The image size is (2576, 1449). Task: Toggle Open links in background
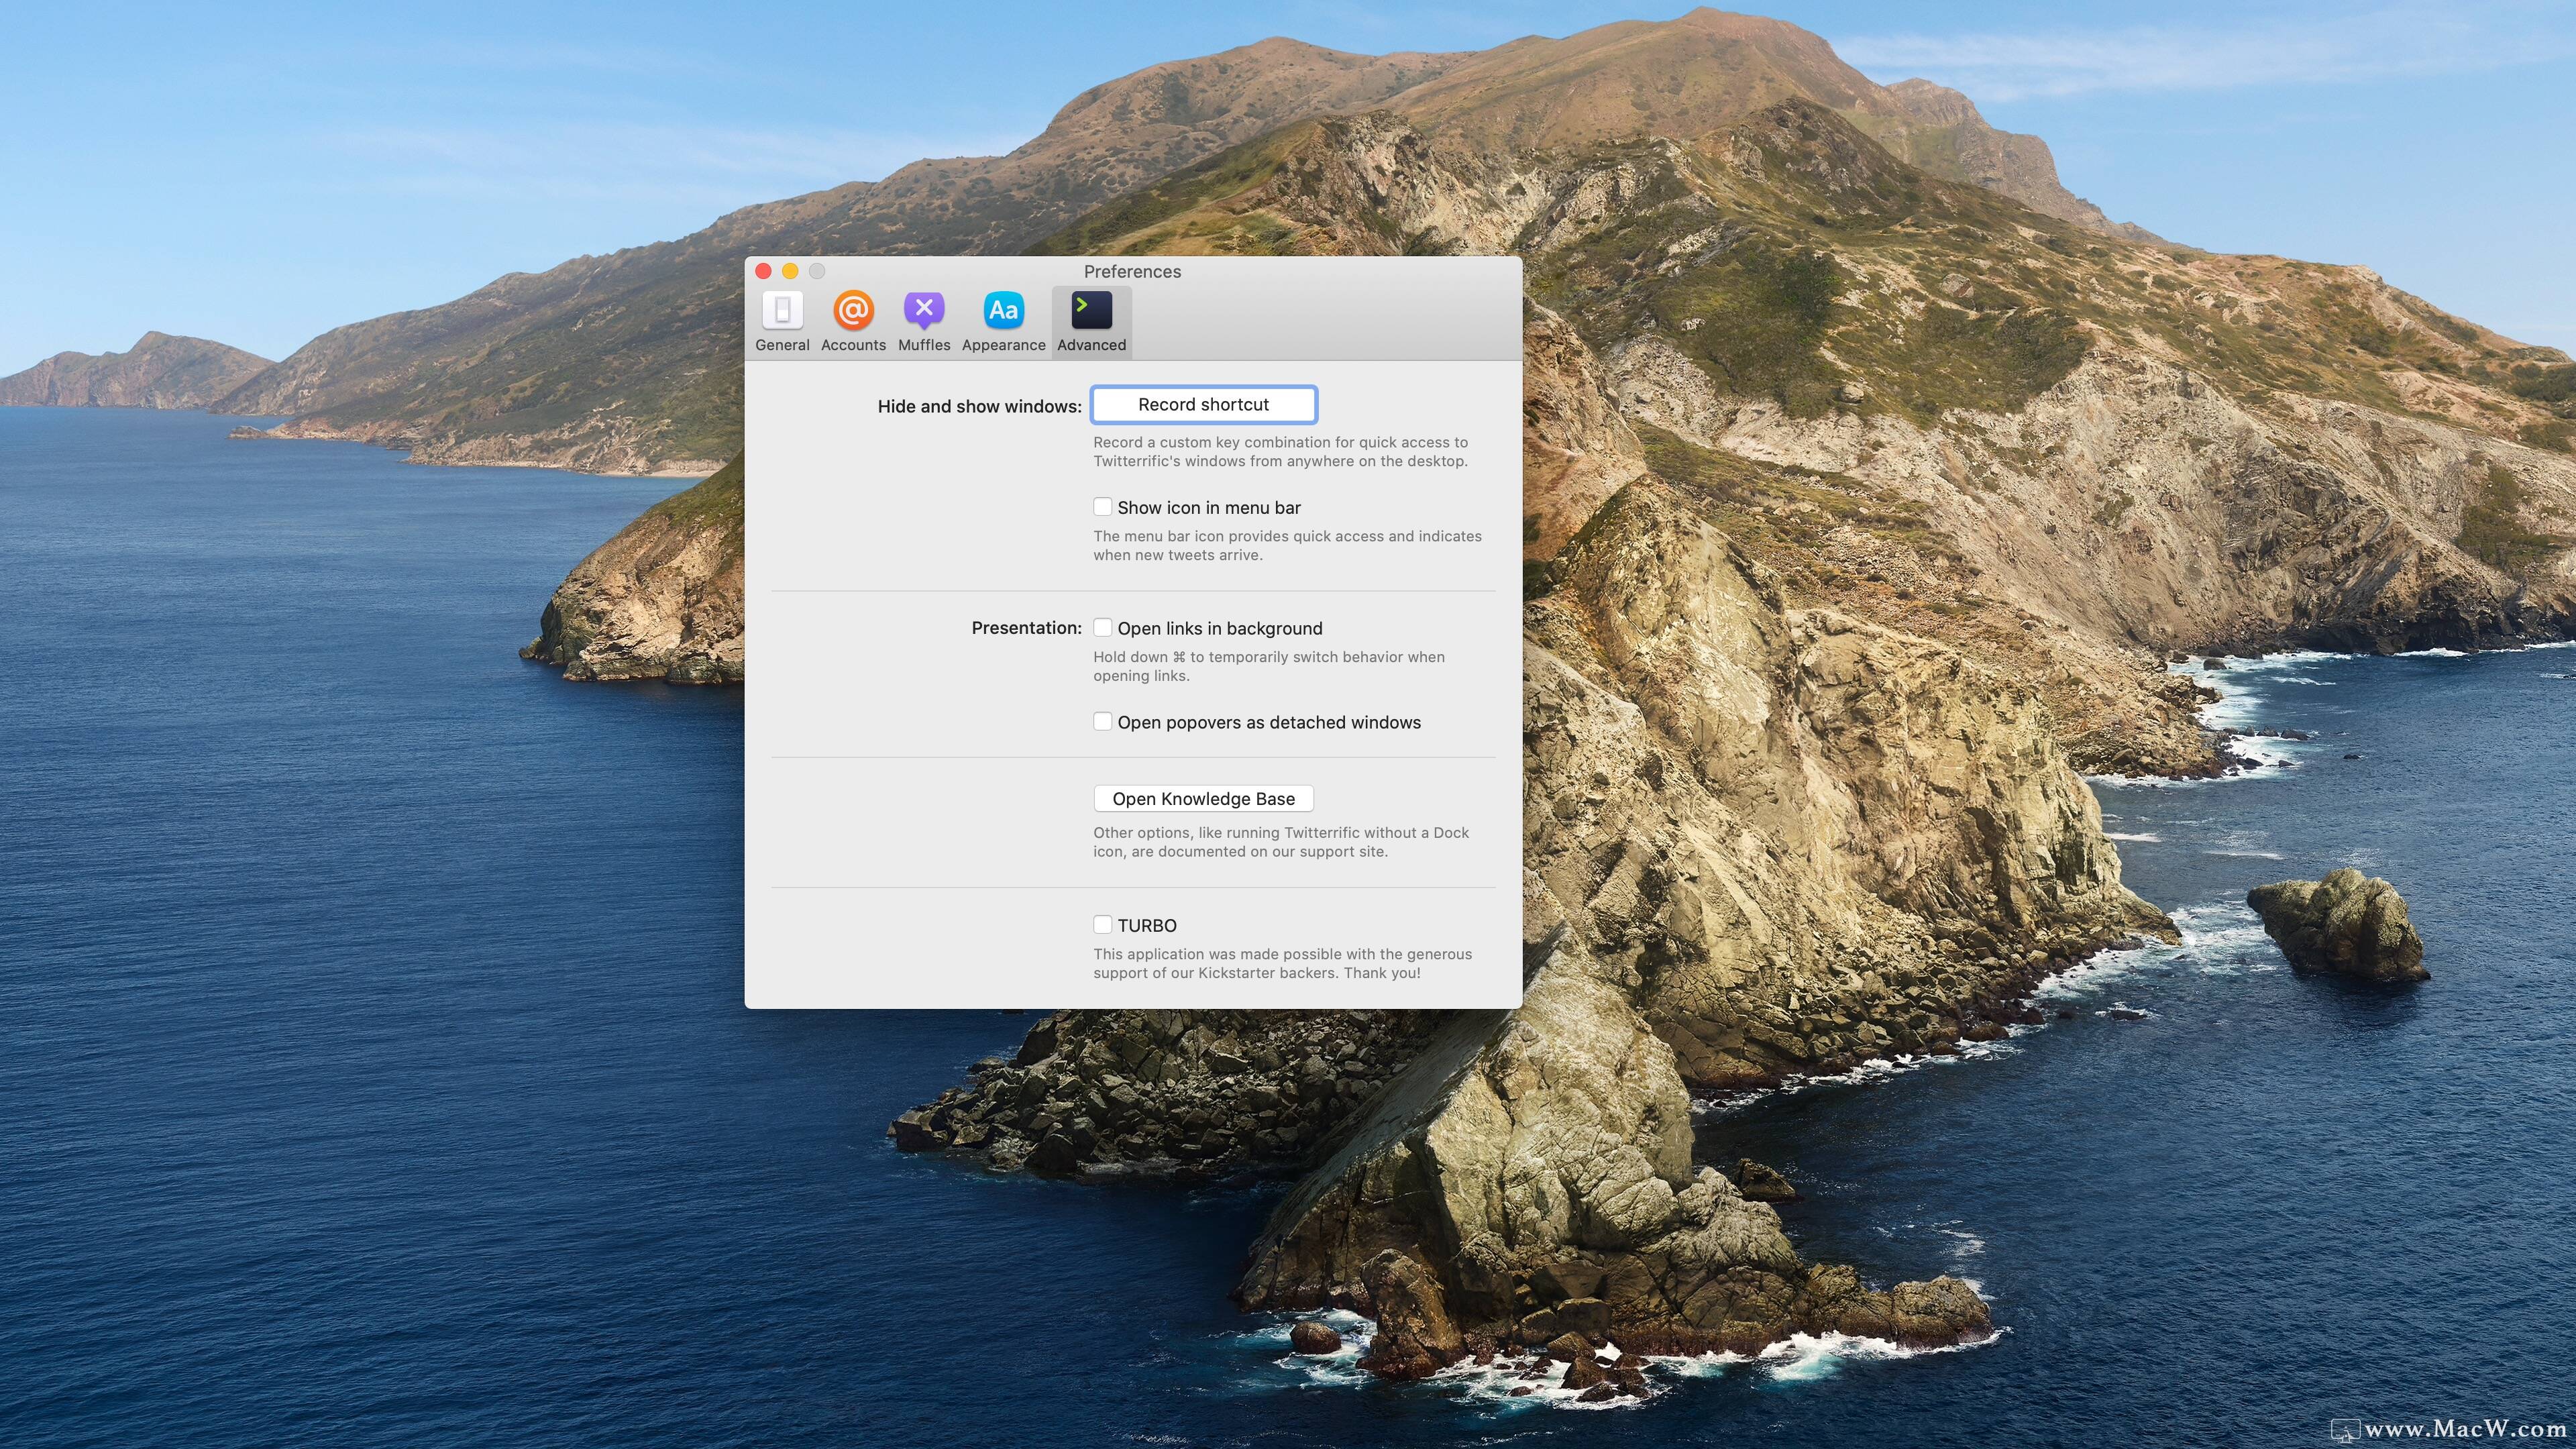(x=1102, y=628)
